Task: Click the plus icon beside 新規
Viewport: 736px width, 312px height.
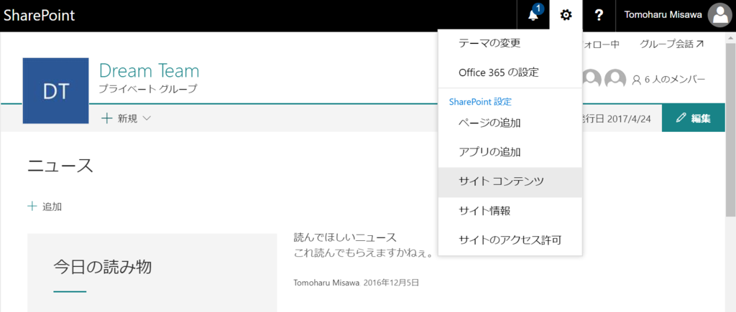Action: [106, 118]
